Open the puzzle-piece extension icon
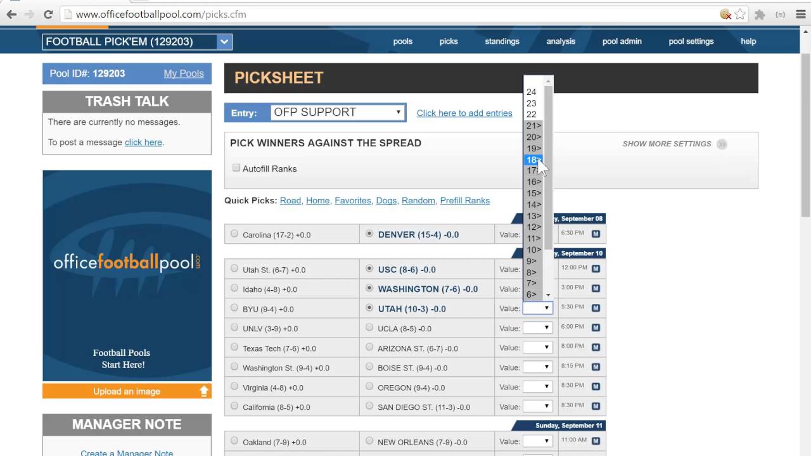Viewport: 811px width, 456px height. (760, 14)
